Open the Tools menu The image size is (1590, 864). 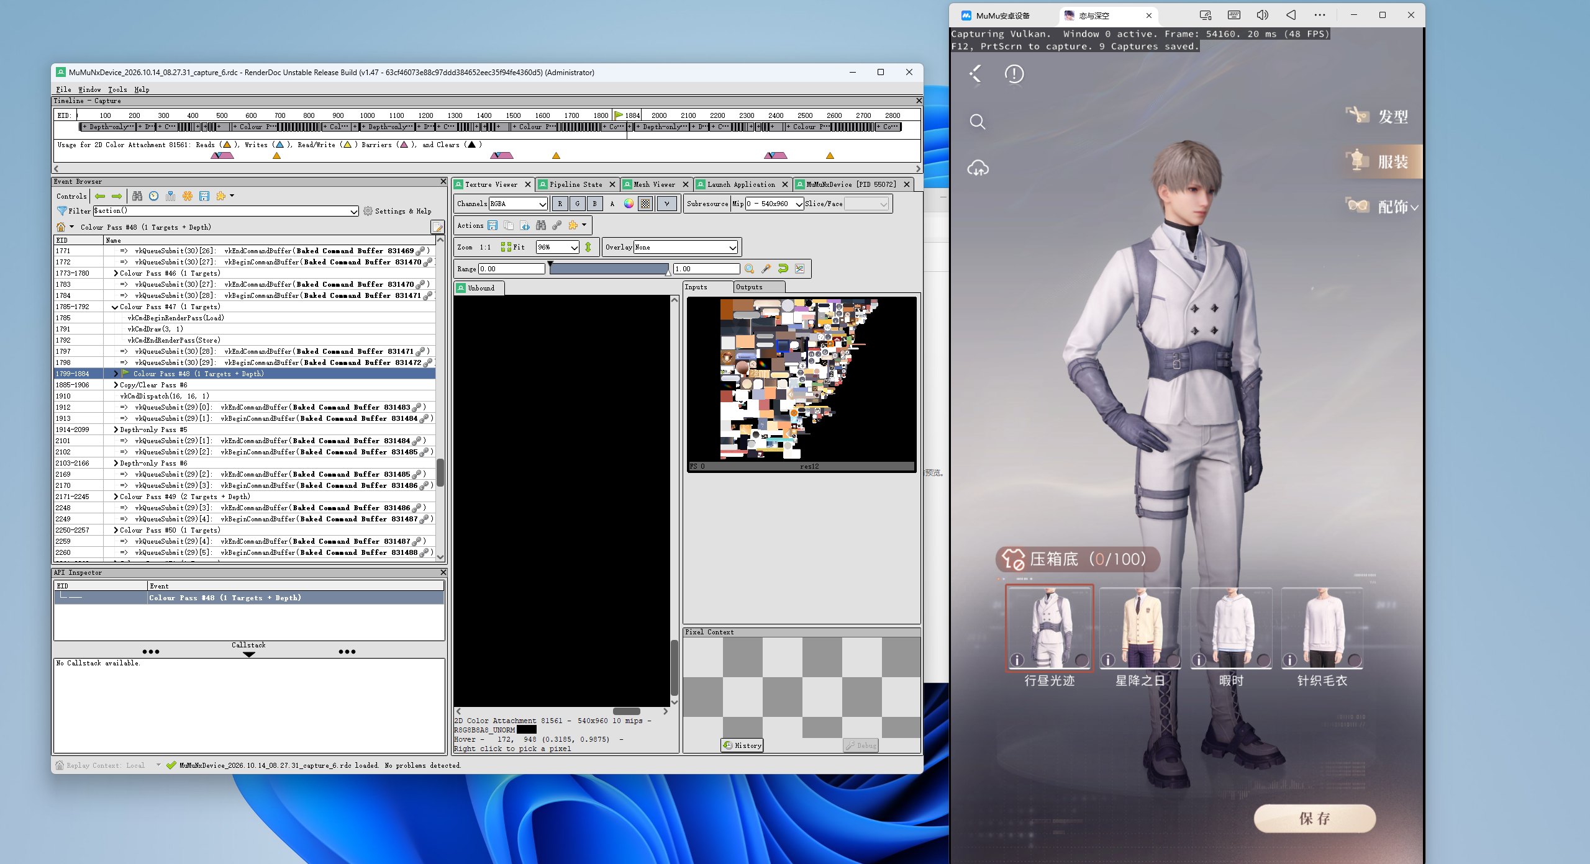(x=117, y=89)
